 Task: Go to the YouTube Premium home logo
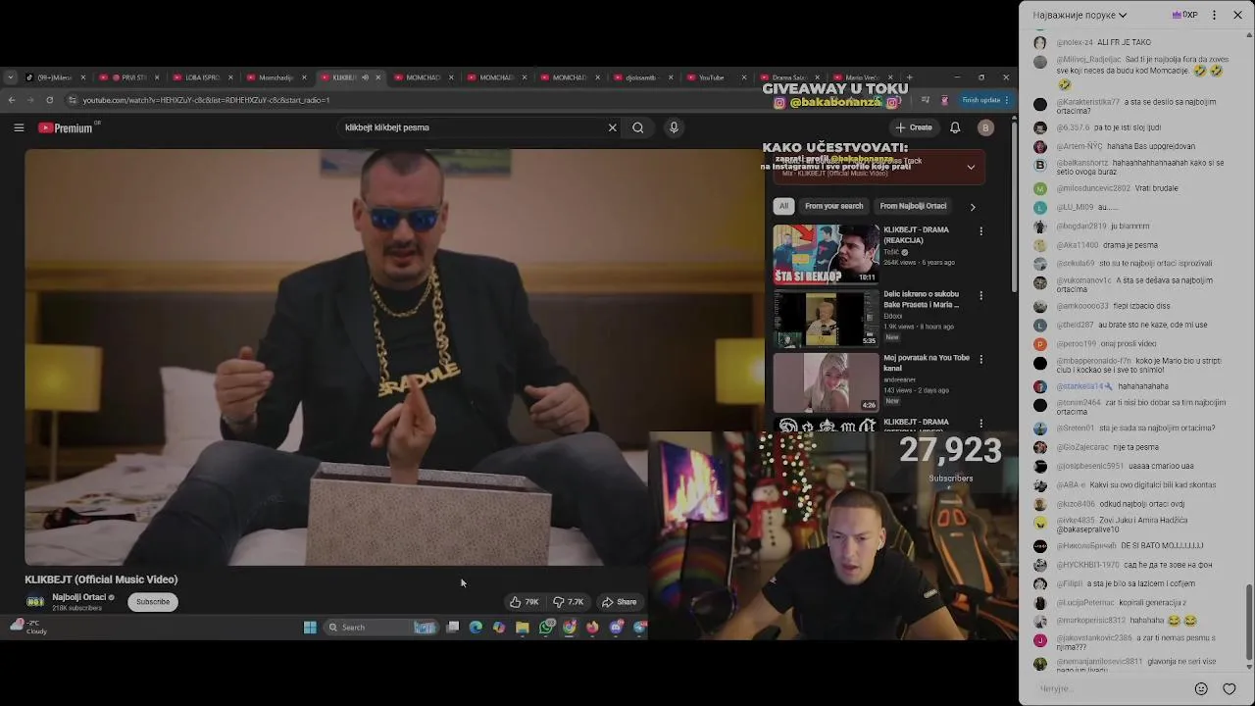tap(66, 127)
